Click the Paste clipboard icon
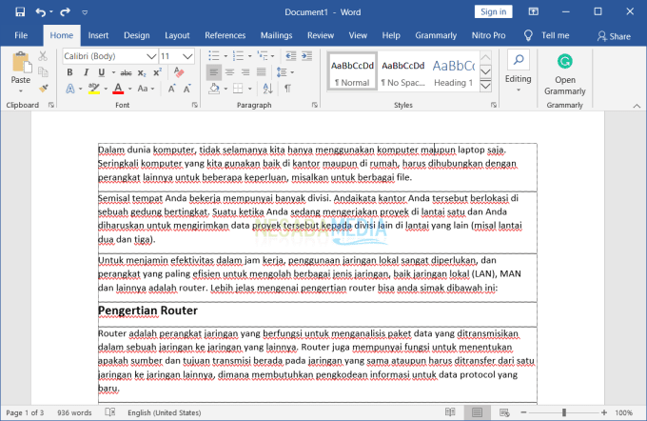Screen dimensions: 647x421 click(x=21, y=63)
